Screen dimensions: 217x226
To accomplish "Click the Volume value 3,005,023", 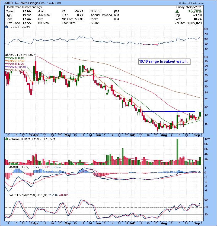I will click(x=194, y=23).
